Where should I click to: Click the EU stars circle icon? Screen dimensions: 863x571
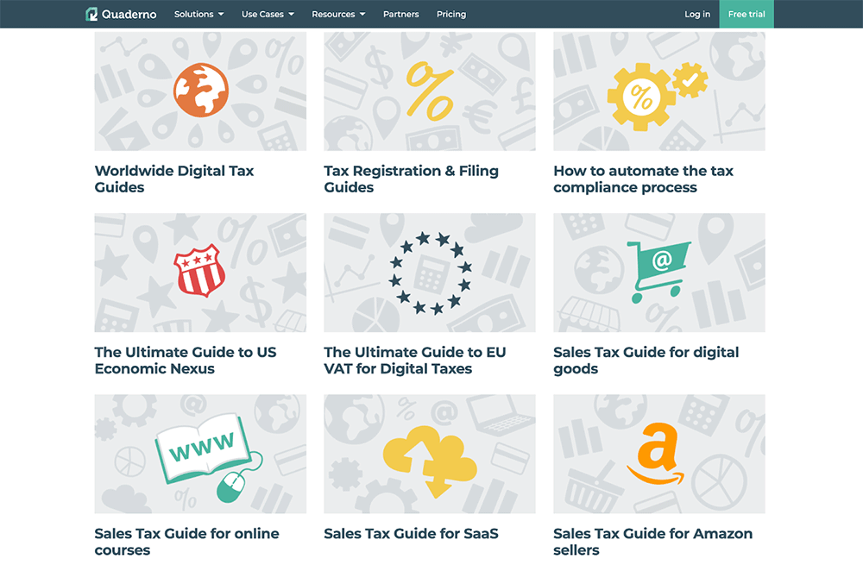pyautogui.click(x=430, y=273)
